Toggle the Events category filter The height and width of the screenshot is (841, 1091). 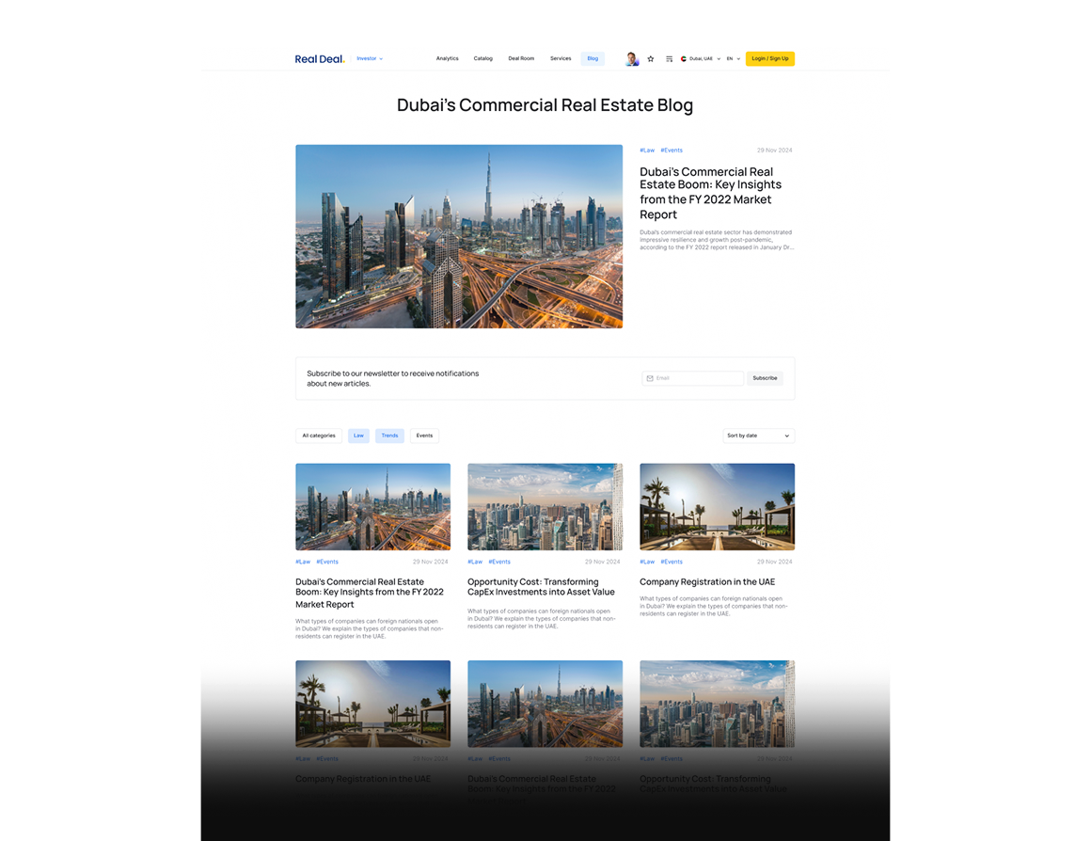(424, 436)
